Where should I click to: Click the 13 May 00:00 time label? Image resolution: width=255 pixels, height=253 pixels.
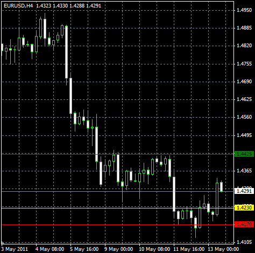tap(223, 249)
